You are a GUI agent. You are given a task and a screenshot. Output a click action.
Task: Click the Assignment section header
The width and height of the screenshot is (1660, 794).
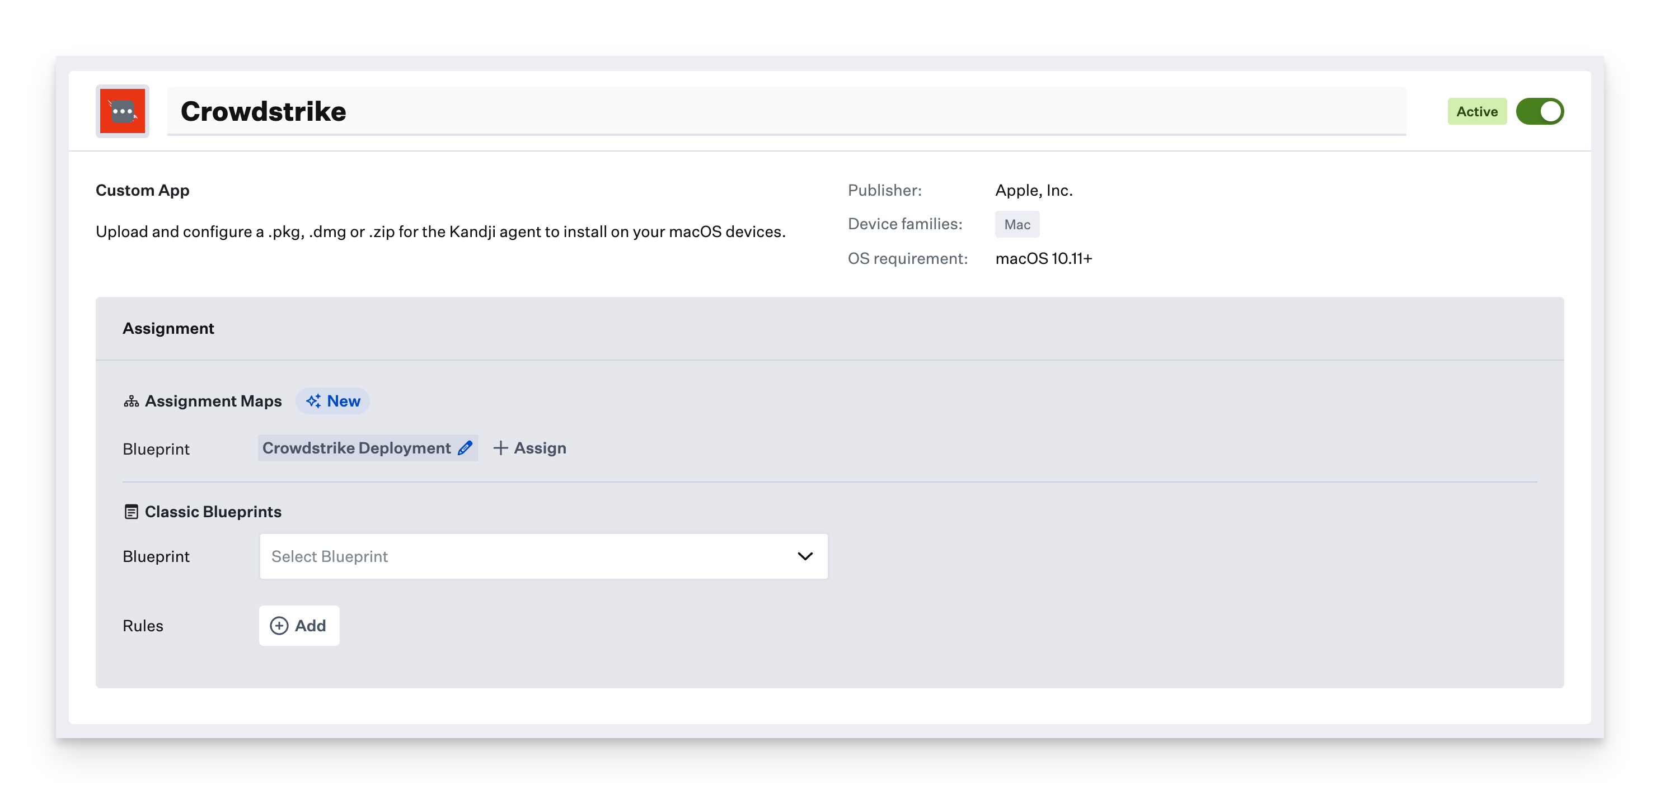pyautogui.click(x=169, y=328)
